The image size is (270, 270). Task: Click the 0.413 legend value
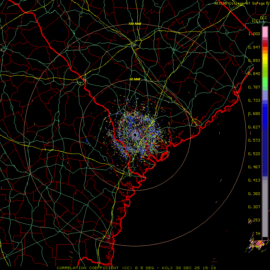point(254,180)
